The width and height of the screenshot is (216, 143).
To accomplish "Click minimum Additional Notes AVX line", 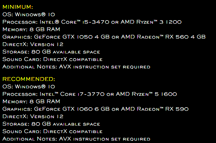I will [76, 67].
